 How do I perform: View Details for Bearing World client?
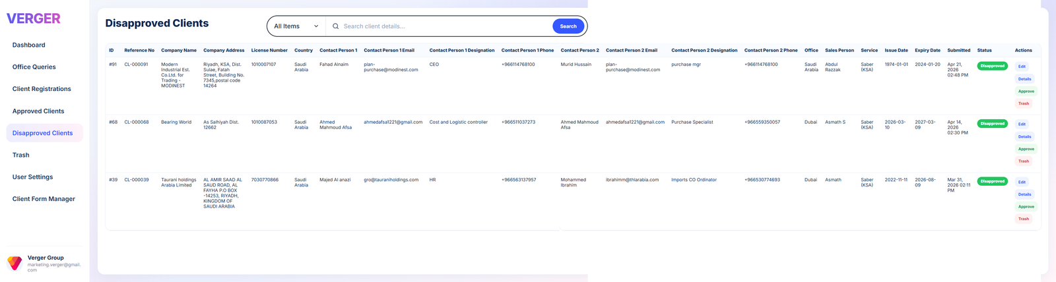[x=1024, y=137]
